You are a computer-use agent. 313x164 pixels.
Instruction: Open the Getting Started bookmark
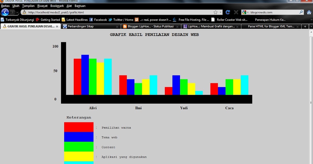pos(48,20)
